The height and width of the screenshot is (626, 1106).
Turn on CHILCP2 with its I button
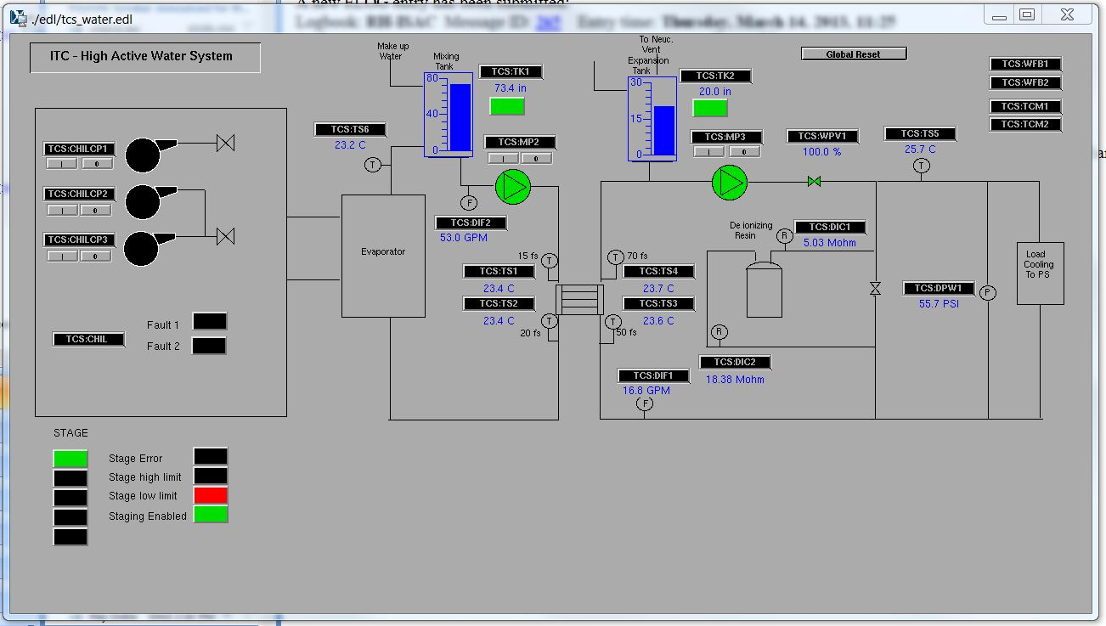click(x=62, y=210)
